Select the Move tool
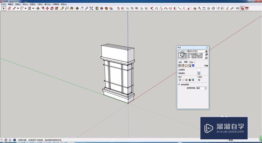The height and width of the screenshot is (143, 262). click(47, 8)
